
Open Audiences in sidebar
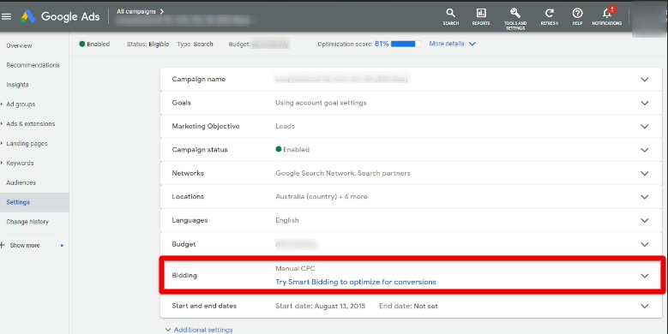pos(21,182)
